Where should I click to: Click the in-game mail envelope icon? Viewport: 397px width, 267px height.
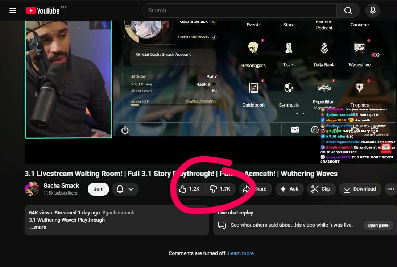[x=295, y=130]
